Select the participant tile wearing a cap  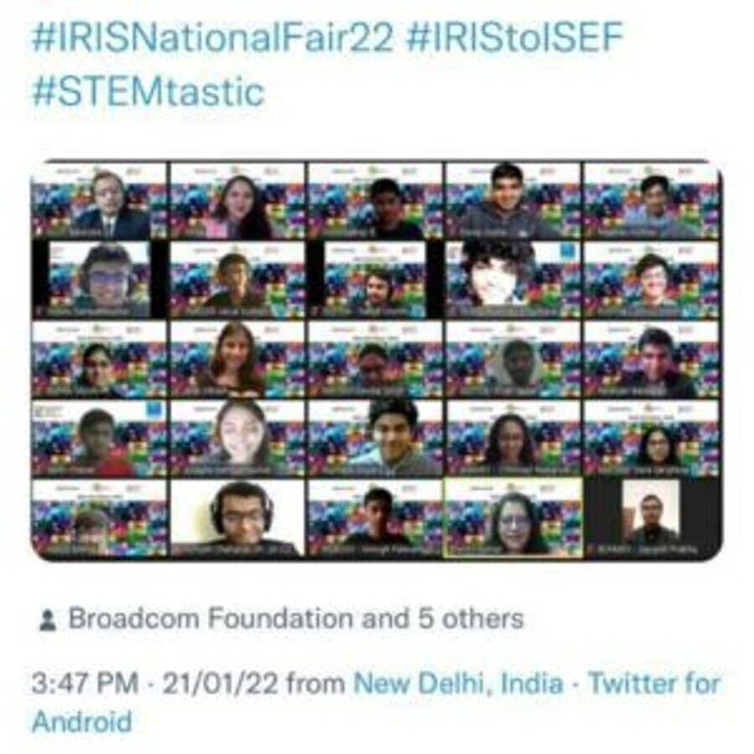[x=100, y=519]
